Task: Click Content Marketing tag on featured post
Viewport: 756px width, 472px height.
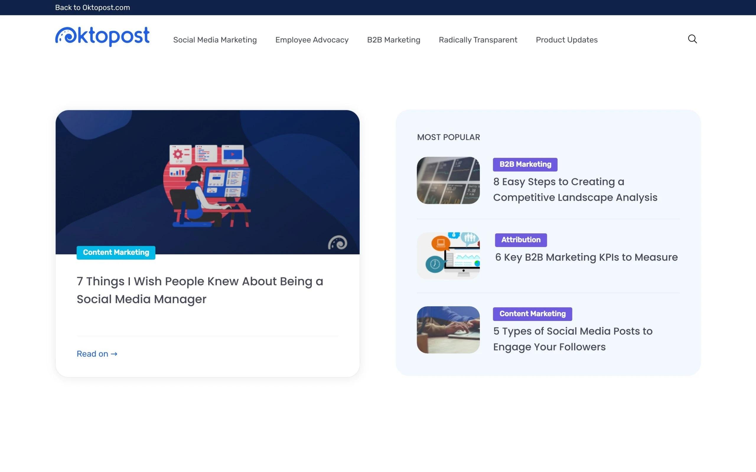Action: tap(116, 253)
